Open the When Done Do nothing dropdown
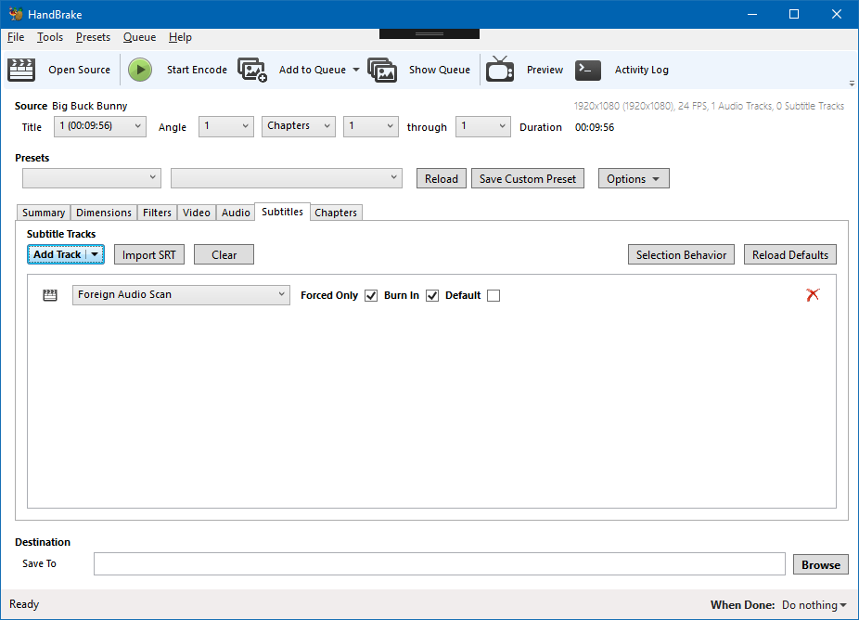 (x=814, y=604)
